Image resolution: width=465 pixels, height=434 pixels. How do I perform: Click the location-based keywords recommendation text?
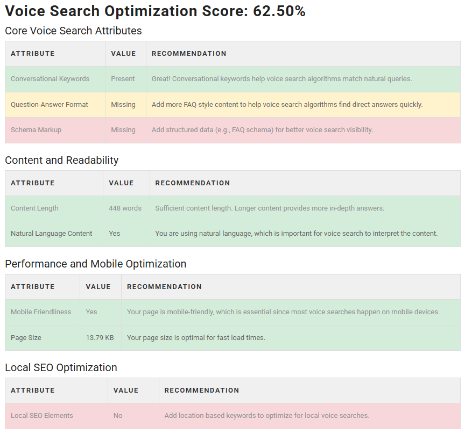[x=266, y=416]
